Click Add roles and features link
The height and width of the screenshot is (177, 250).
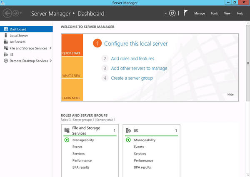(132, 59)
